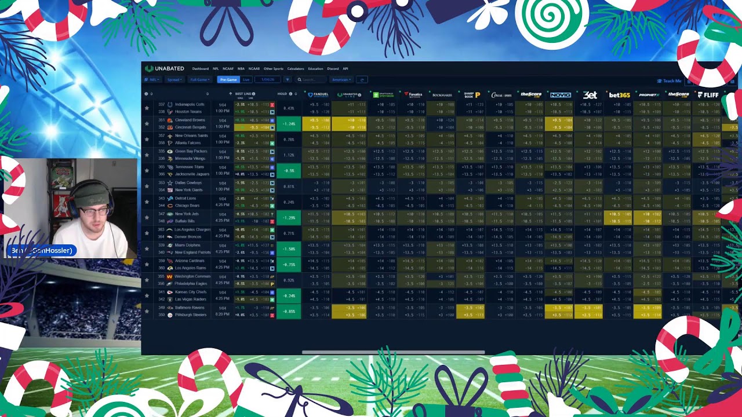Open the Spread market dropdown

[x=174, y=80]
